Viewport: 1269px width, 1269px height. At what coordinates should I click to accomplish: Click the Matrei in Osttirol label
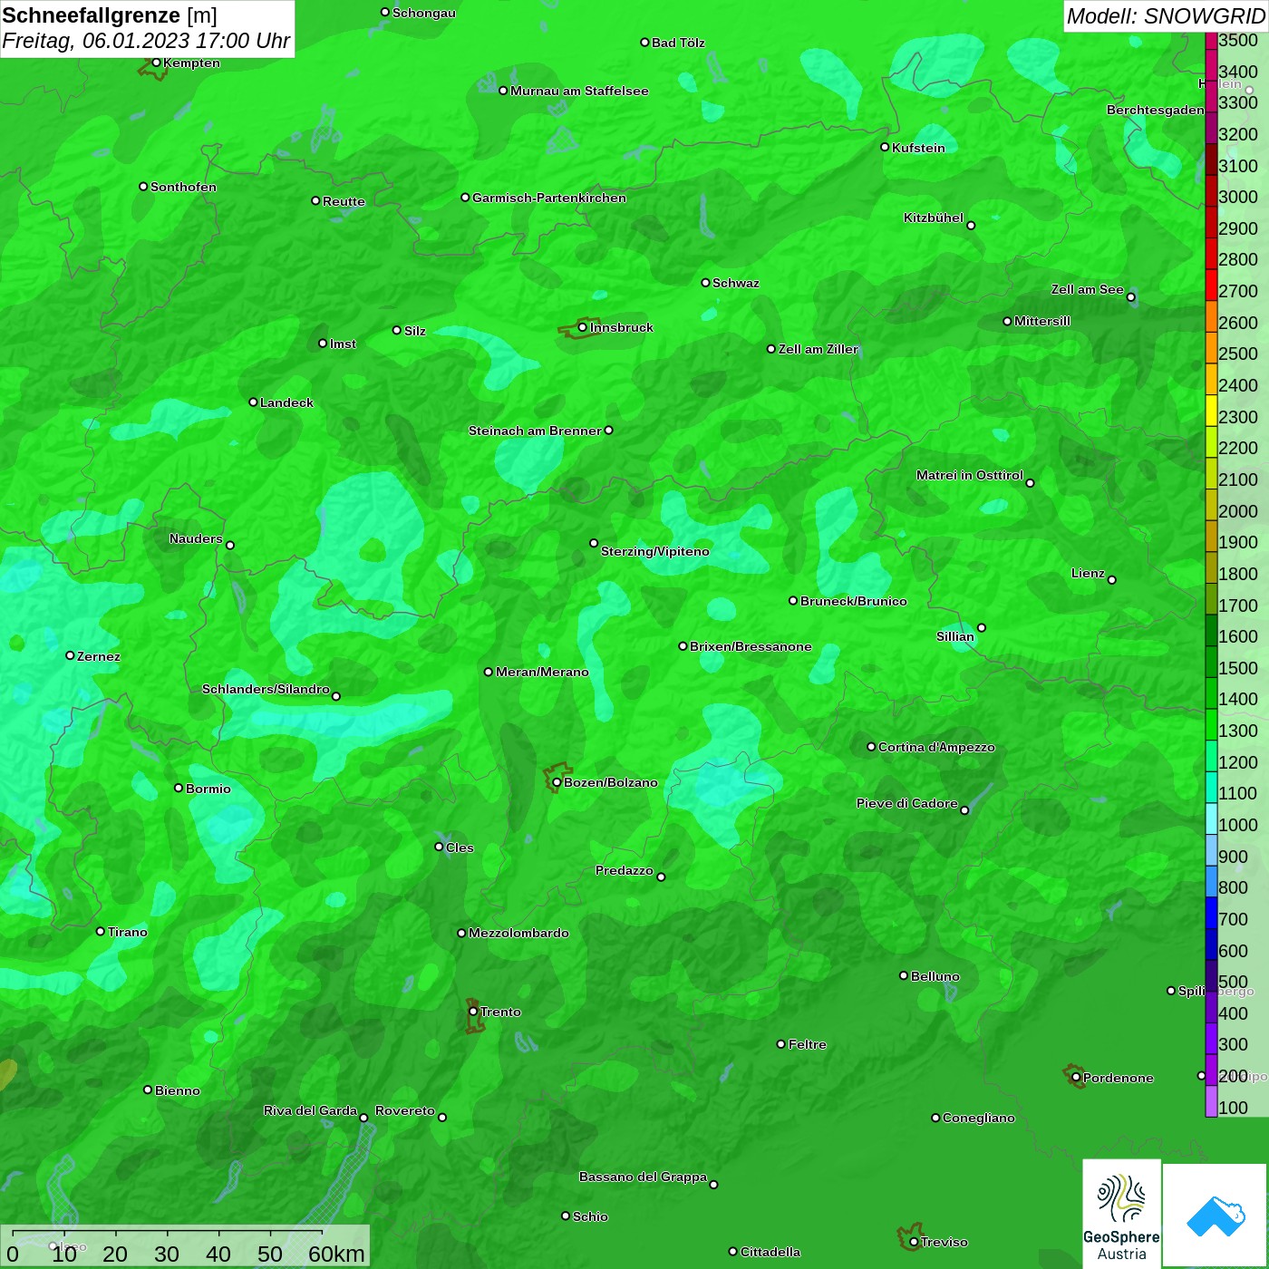970,475
